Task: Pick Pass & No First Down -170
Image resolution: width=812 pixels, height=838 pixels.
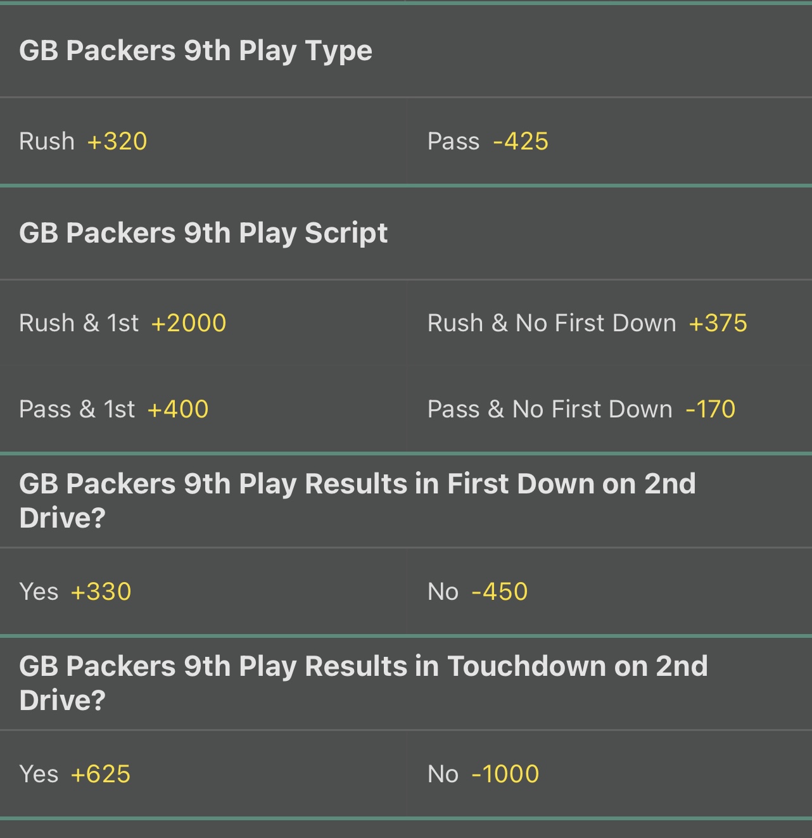Action: [608, 409]
